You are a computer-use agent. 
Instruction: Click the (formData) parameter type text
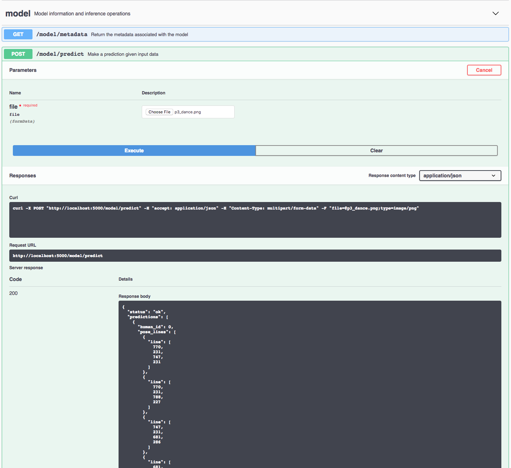22,122
